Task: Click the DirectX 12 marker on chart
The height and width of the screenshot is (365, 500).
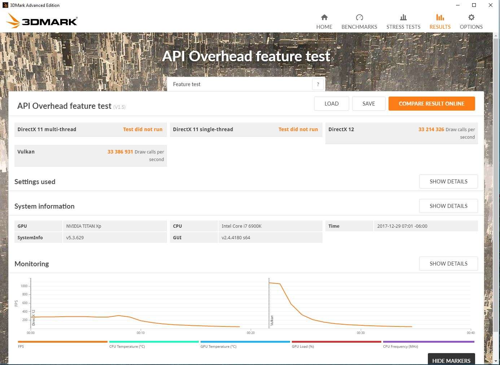Action: (x=34, y=317)
